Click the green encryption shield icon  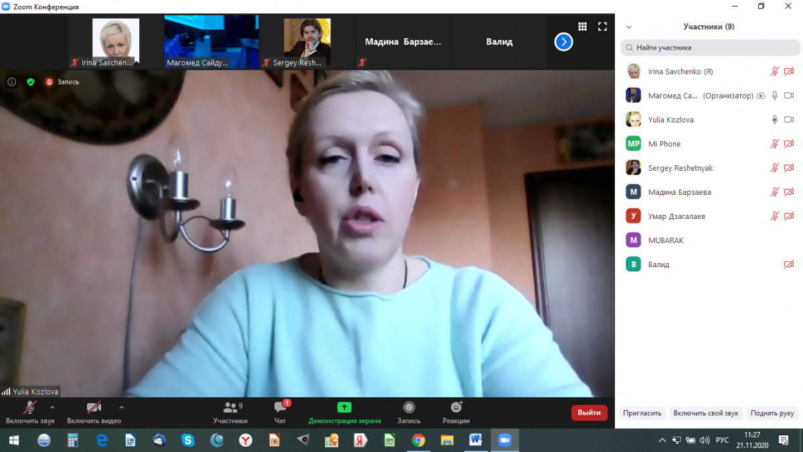pyautogui.click(x=30, y=82)
